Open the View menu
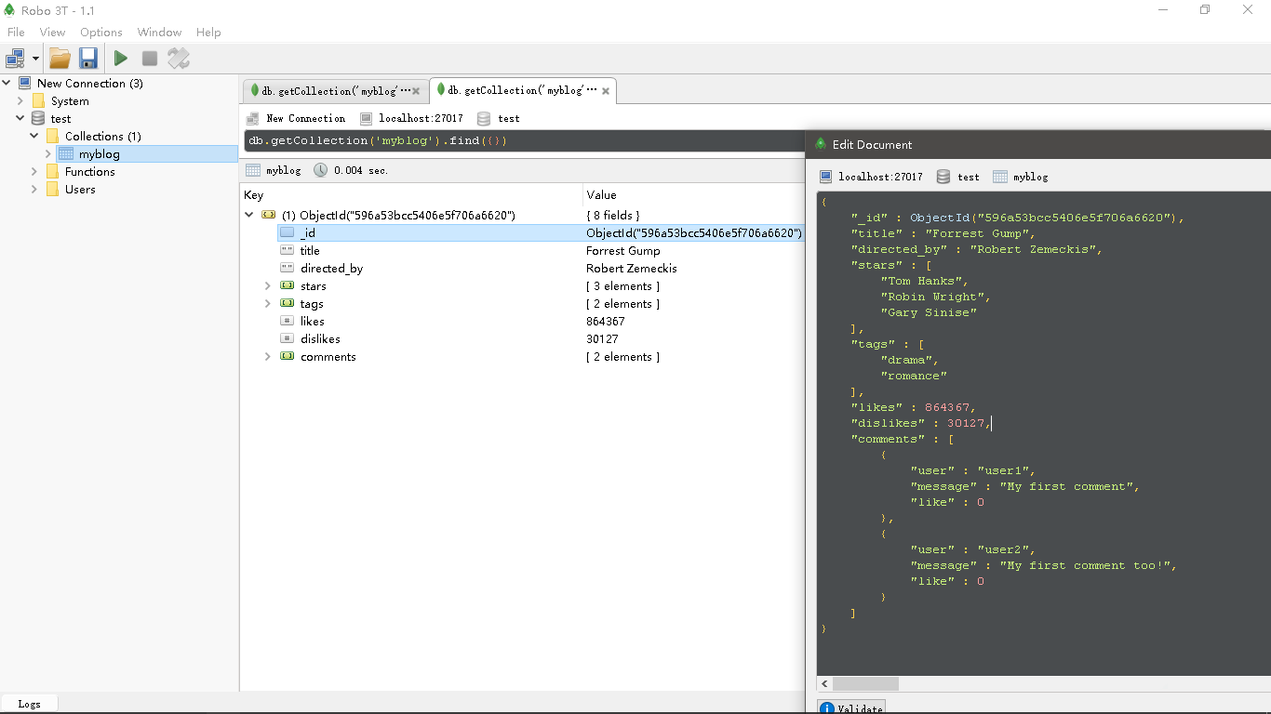Viewport: 1271px width, 714px height. (52, 32)
